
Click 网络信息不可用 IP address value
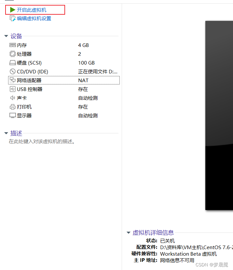(177, 260)
